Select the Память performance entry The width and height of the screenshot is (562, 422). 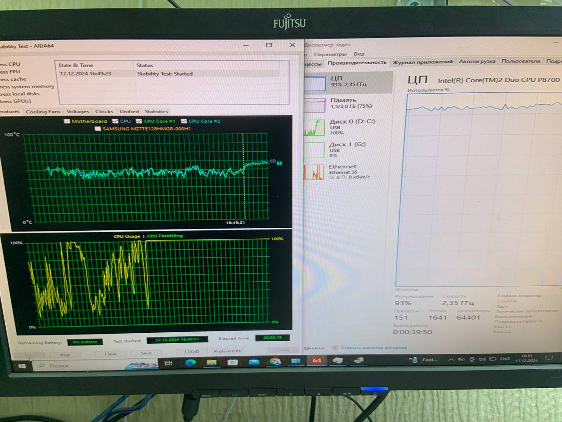click(348, 104)
